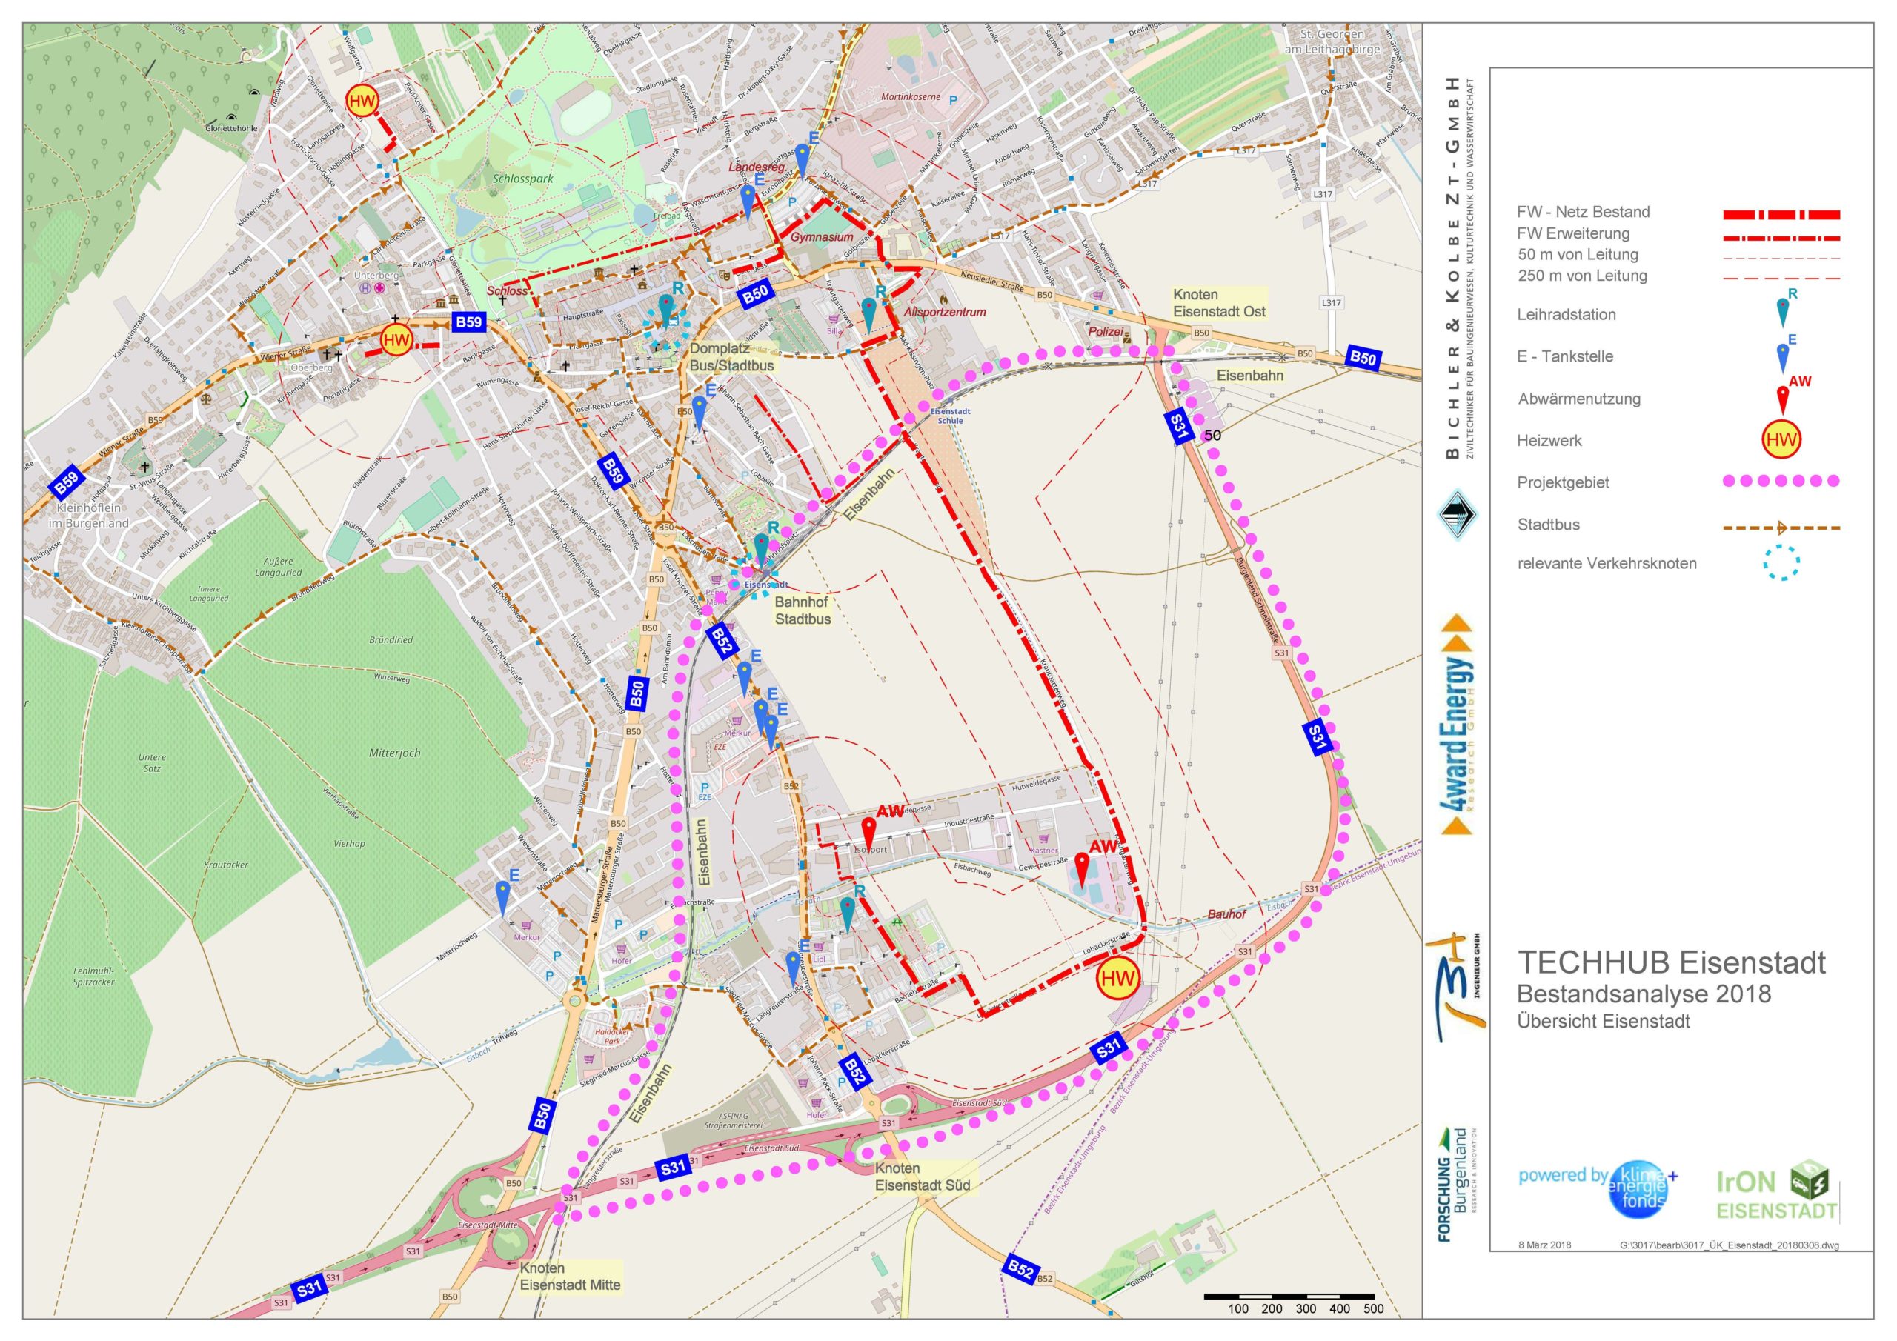Click the relevante Verkehrsknoten circle in legend
Image resolution: width=1897 pixels, height=1341 pixels.
pyautogui.click(x=1781, y=564)
